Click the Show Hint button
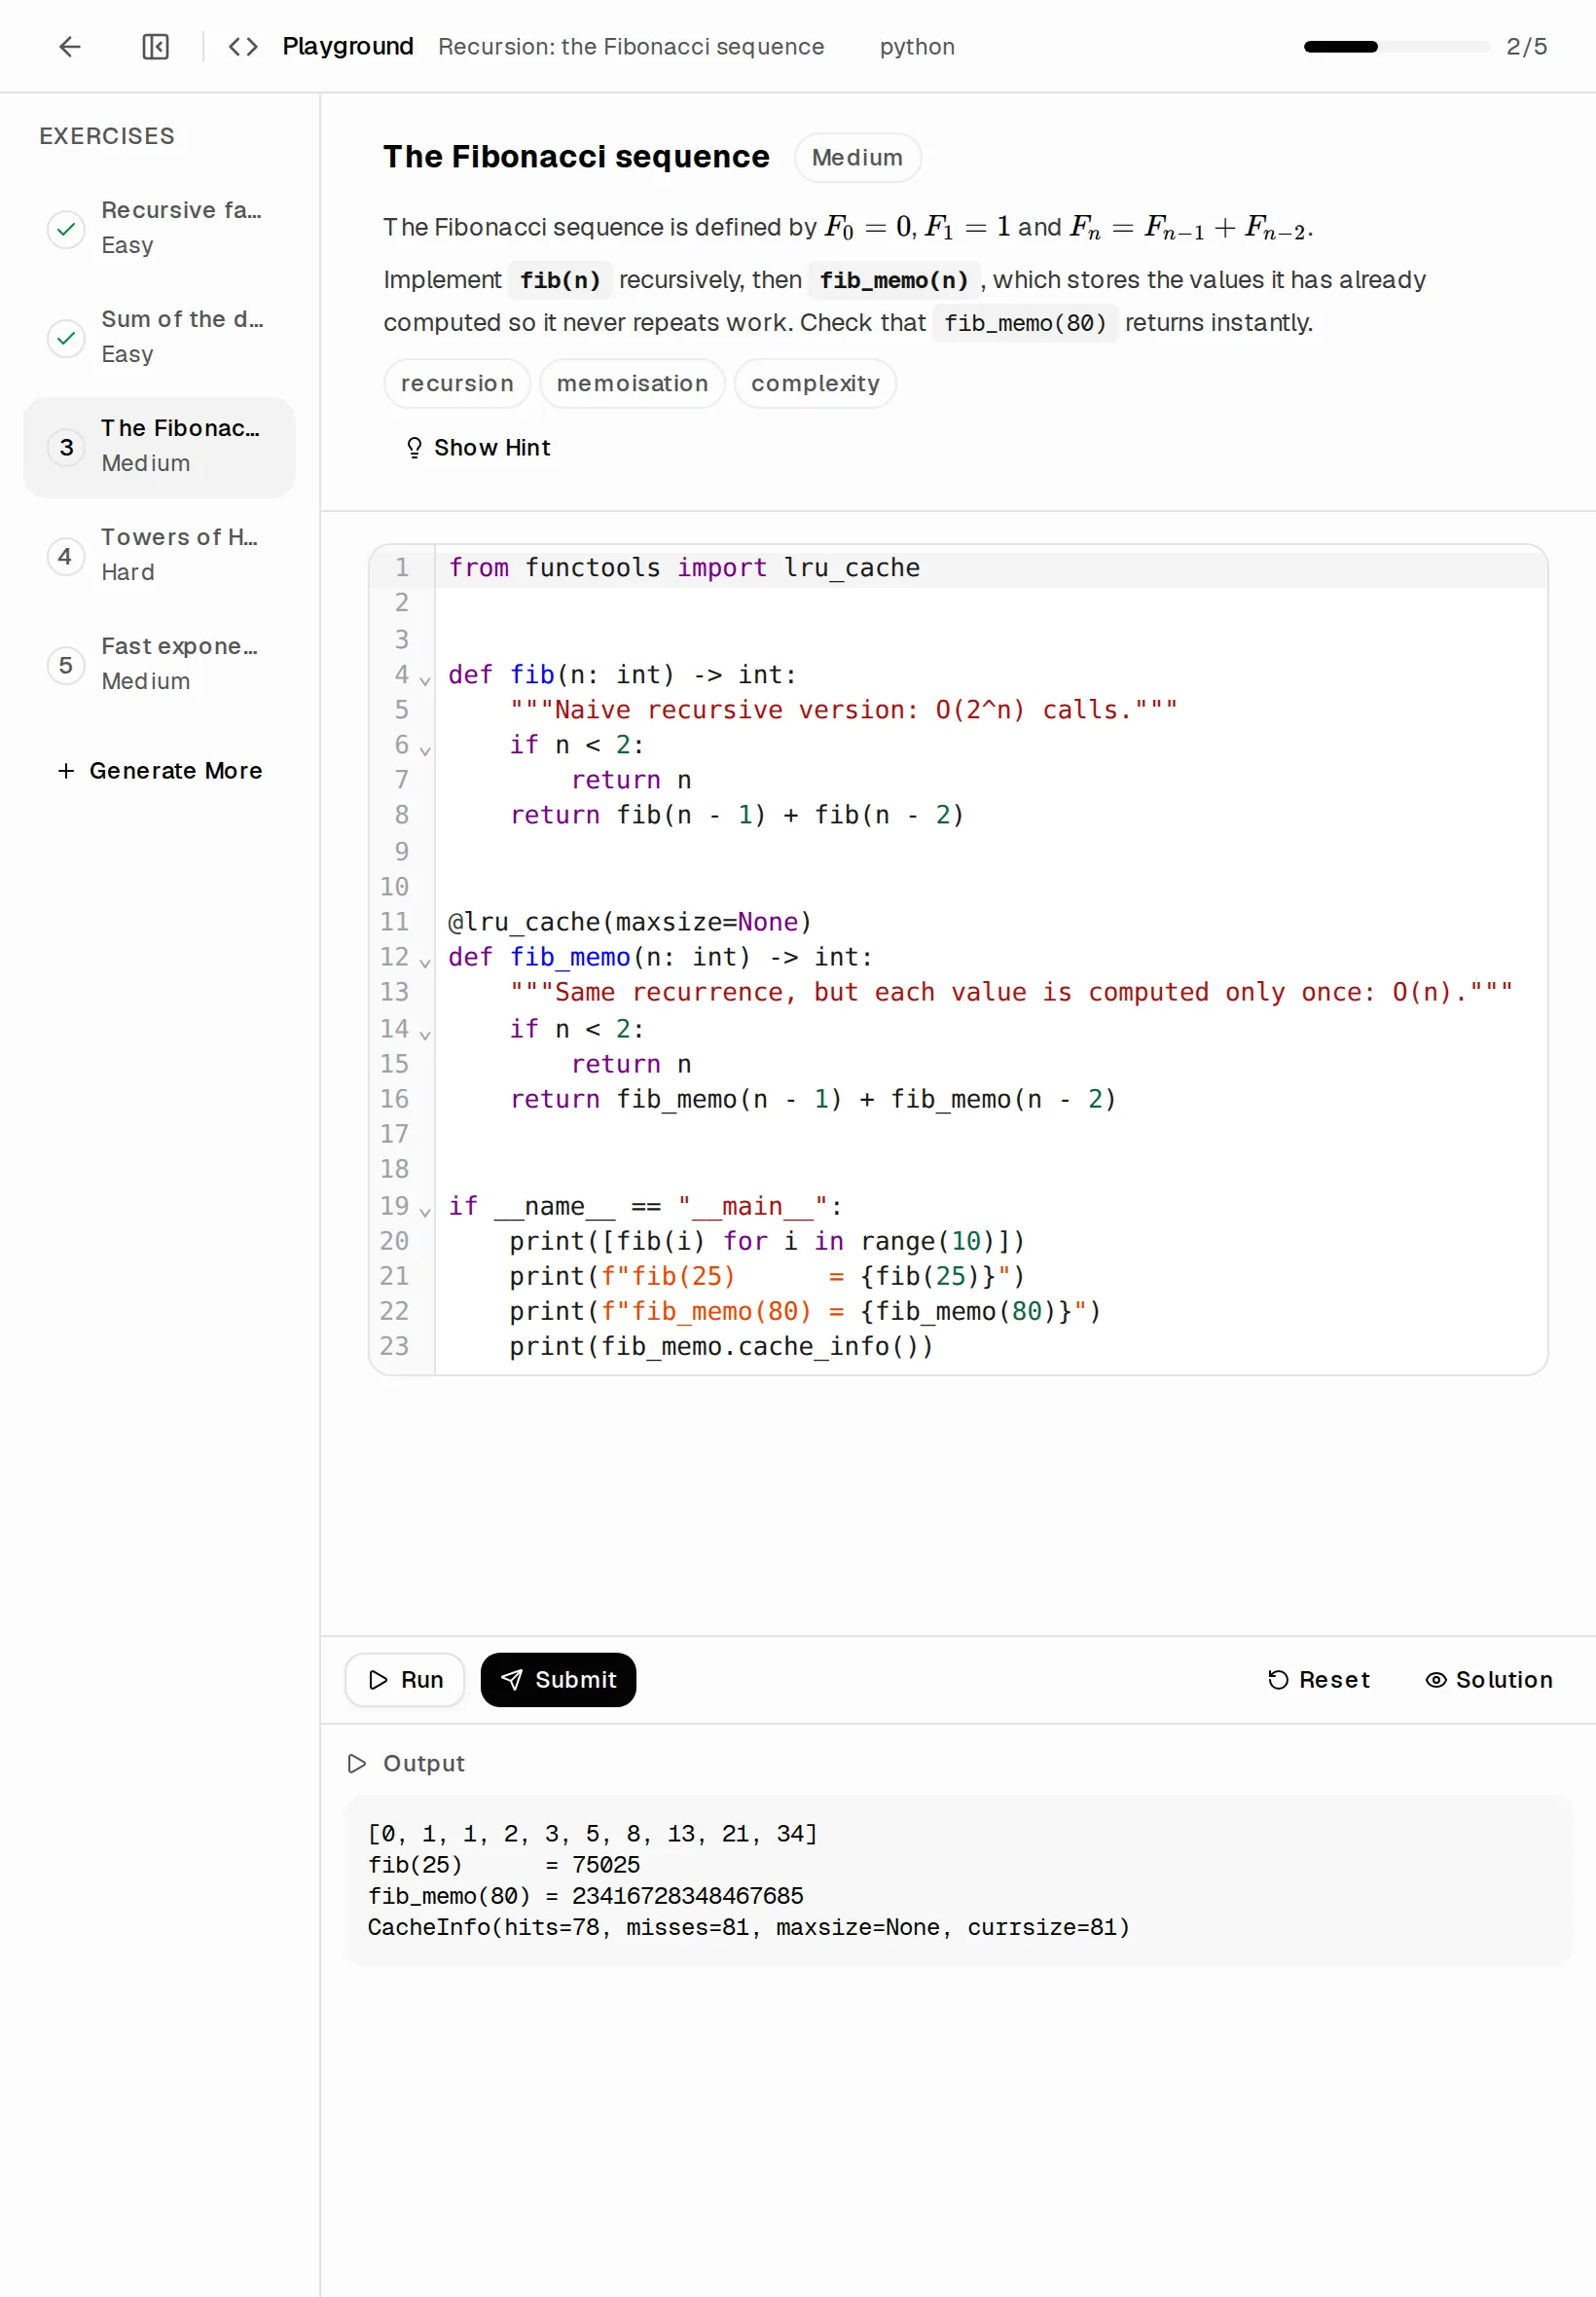Screen dimensions: 1596x2297 click(478, 447)
